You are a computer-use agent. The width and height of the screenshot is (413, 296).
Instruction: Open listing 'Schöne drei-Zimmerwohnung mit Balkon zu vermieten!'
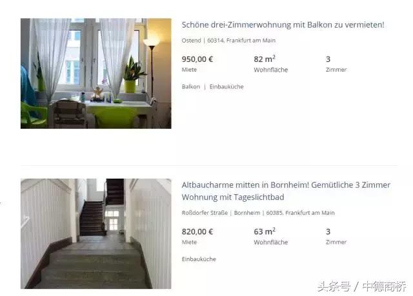click(x=283, y=25)
